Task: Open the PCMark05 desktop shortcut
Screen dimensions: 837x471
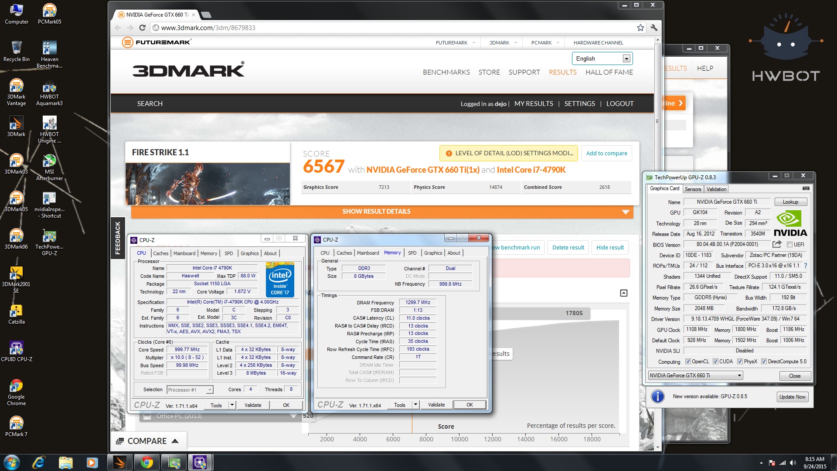Action: (x=49, y=14)
